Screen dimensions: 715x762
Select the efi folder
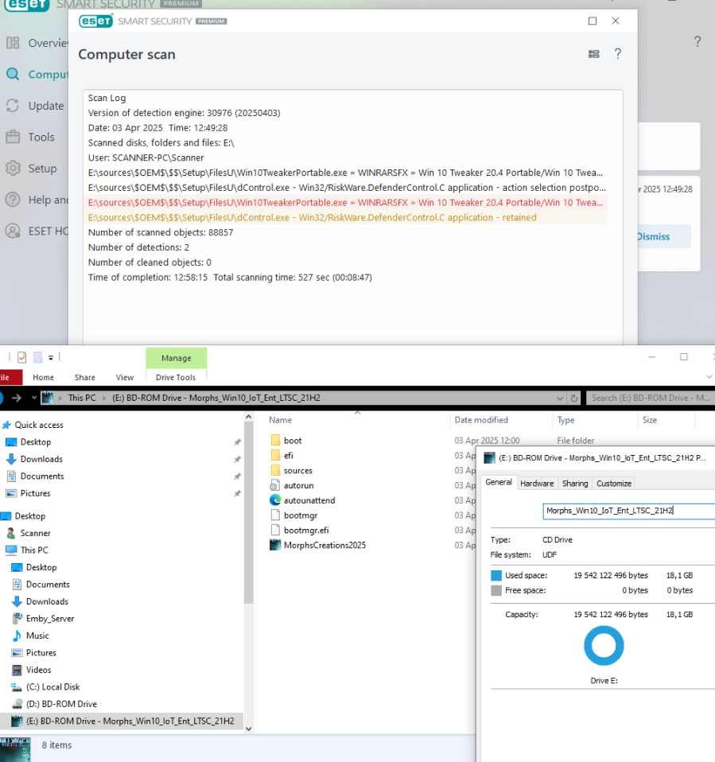click(289, 455)
